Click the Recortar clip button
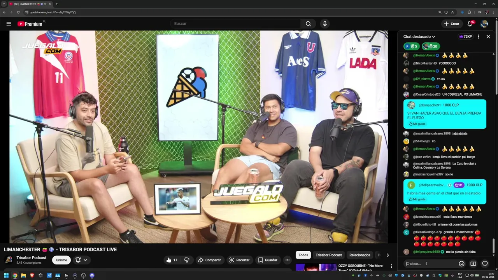This screenshot has width=498, height=280. pos(239,260)
